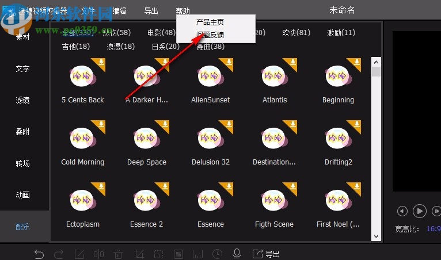Image resolution: width=441 pixels, height=260 pixels.
Task: Filter music by 欢快(81) category
Action: (296, 33)
